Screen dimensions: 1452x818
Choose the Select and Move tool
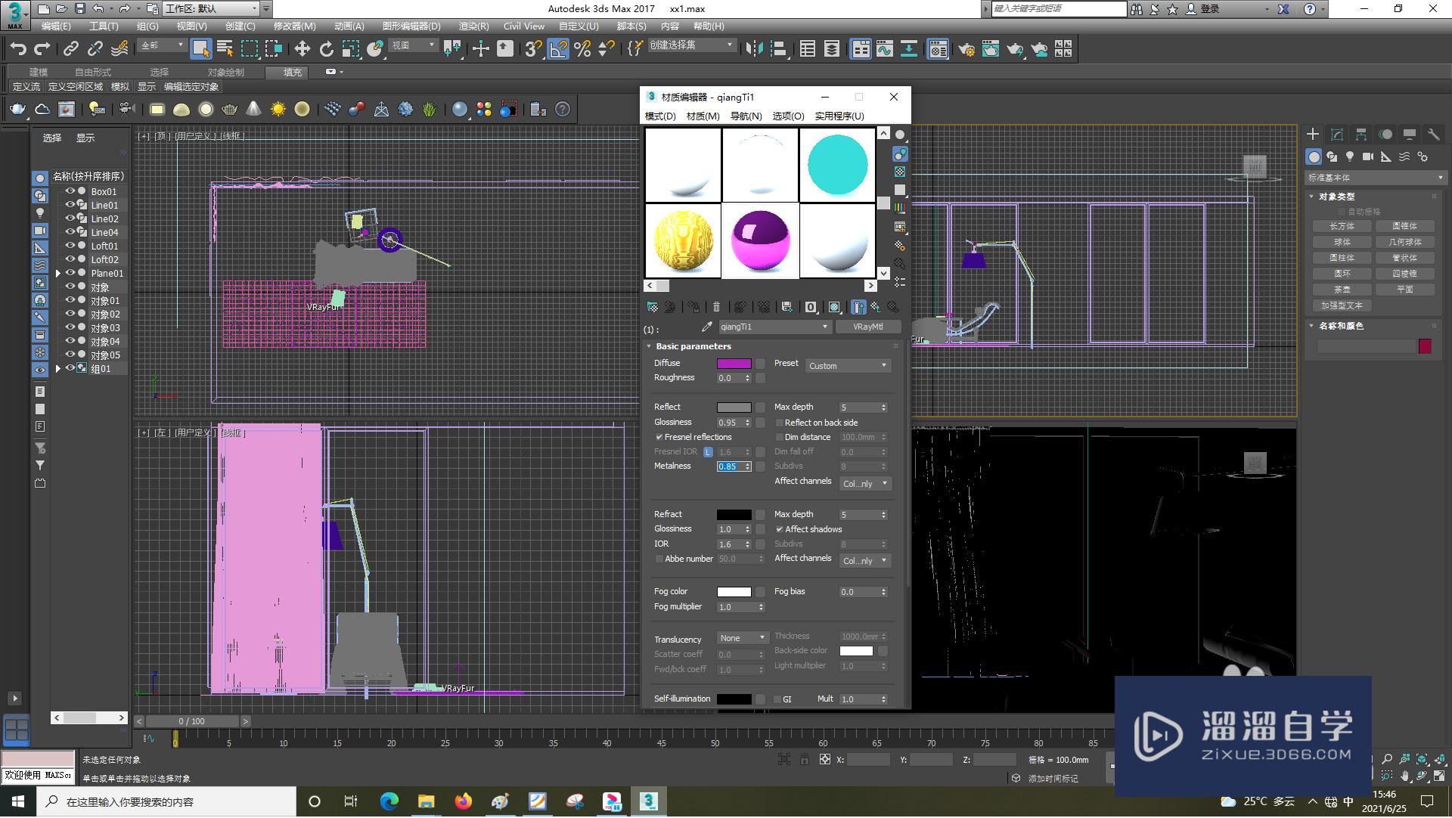click(302, 49)
